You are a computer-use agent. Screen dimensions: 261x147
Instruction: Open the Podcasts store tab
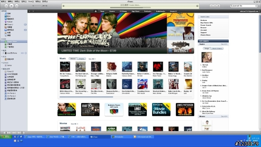(148, 11)
